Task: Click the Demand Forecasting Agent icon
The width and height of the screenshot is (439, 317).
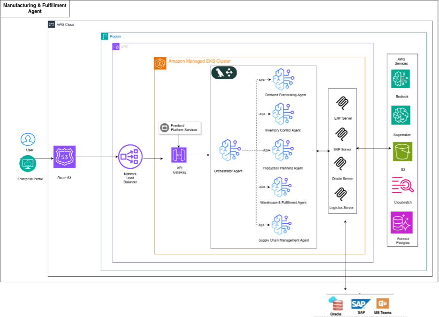Action: 283,79
